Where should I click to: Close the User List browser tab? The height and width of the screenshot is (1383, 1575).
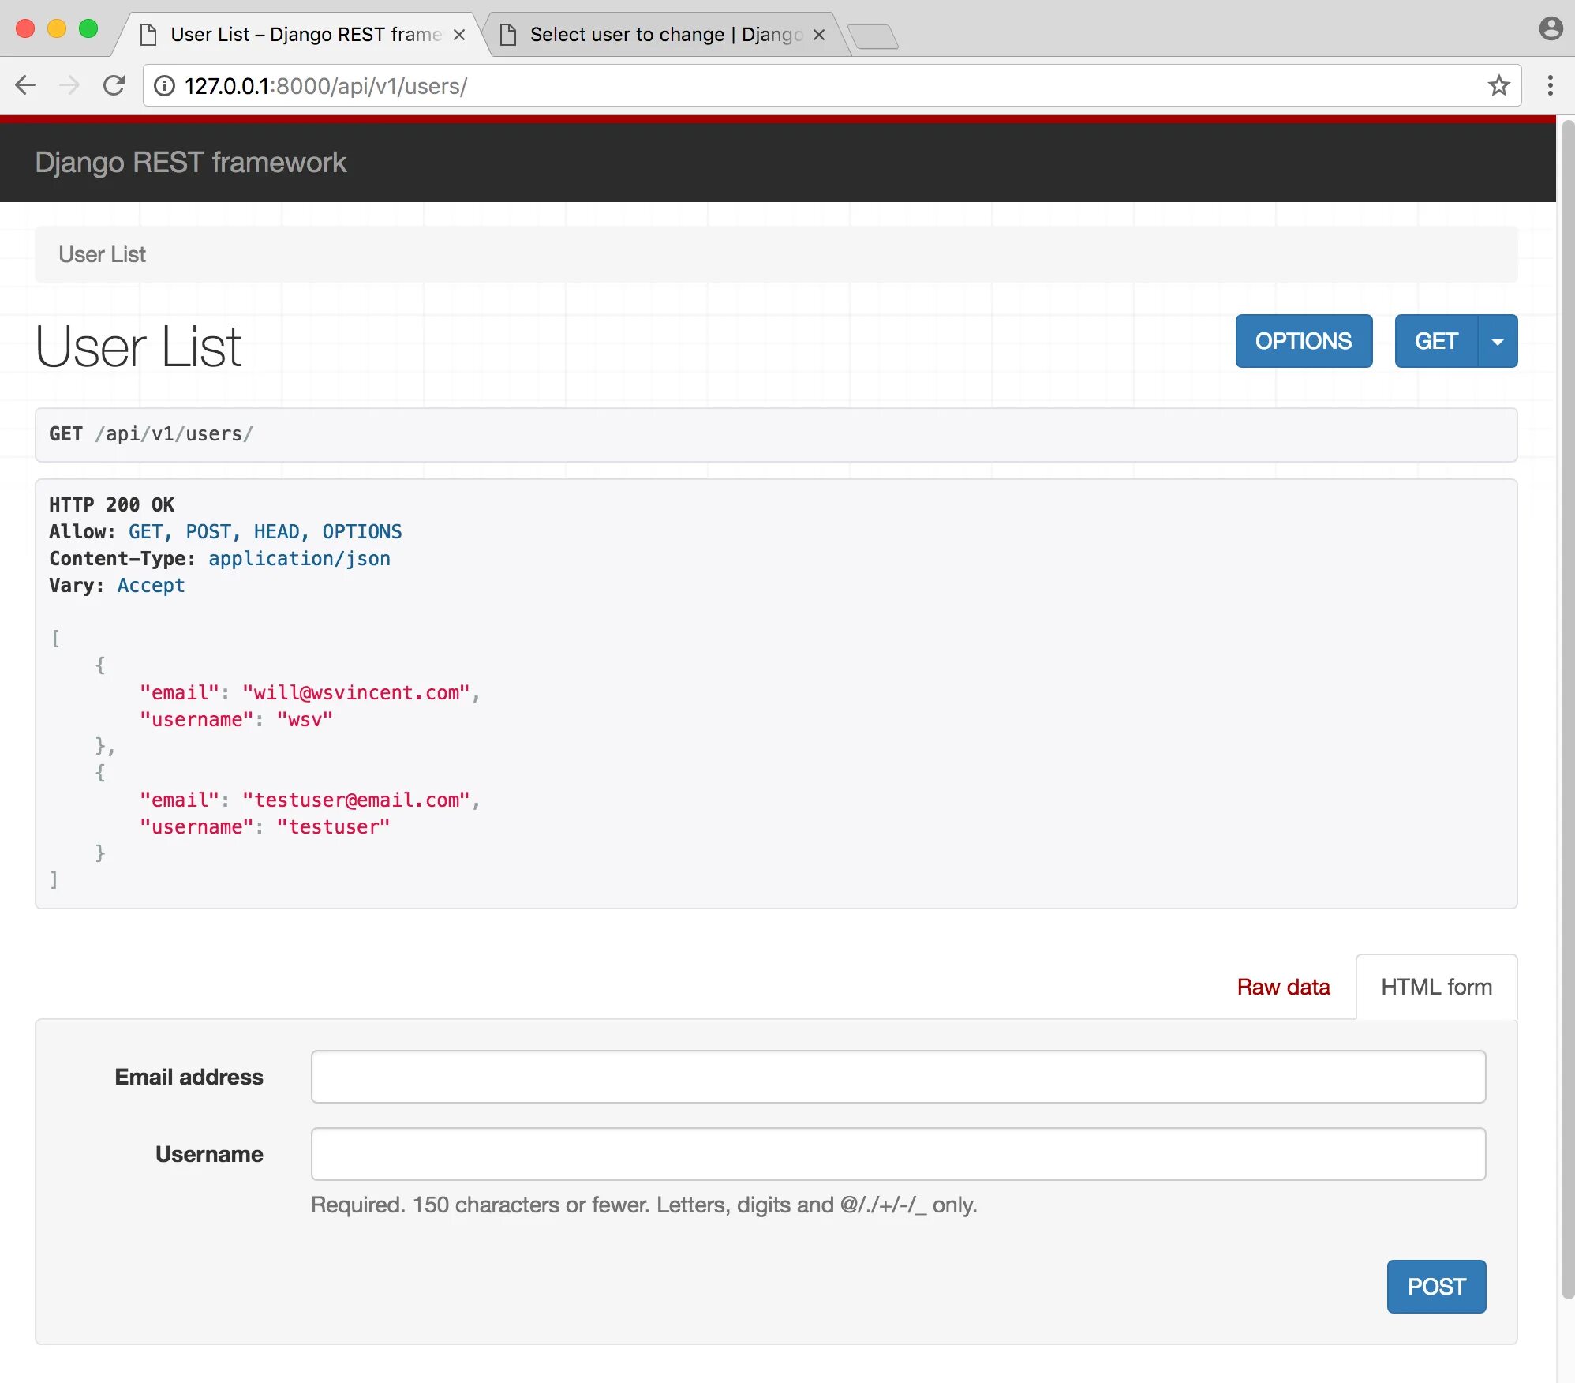click(459, 35)
